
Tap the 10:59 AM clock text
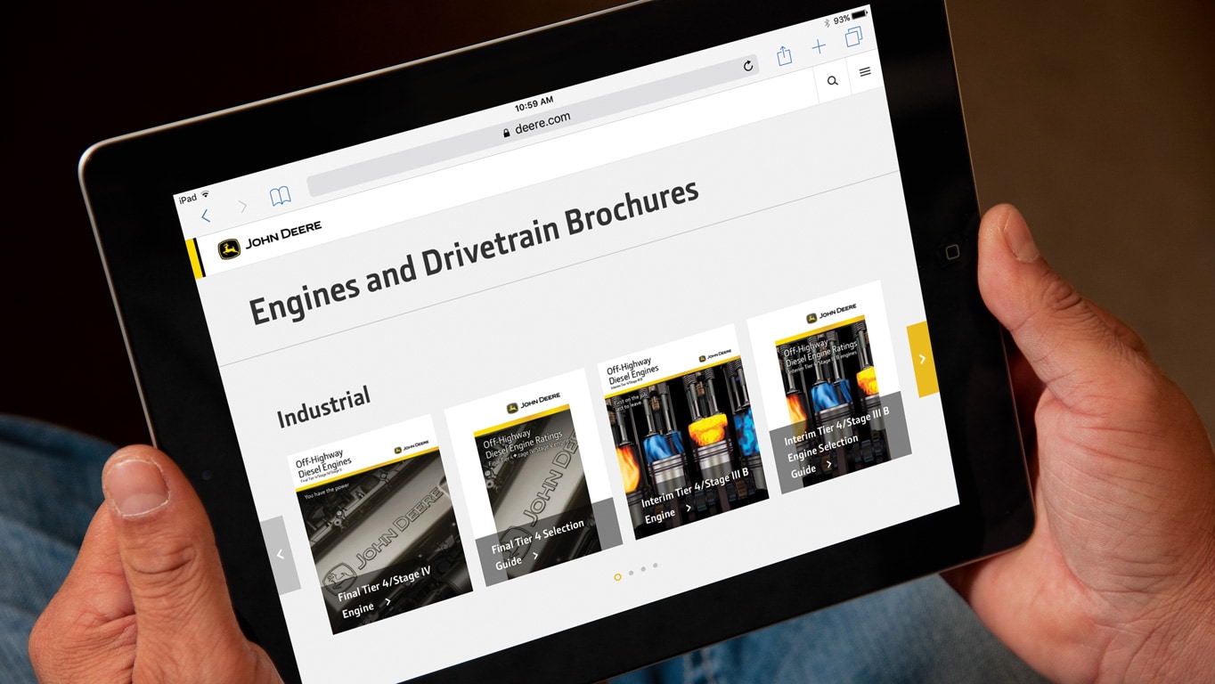534,103
